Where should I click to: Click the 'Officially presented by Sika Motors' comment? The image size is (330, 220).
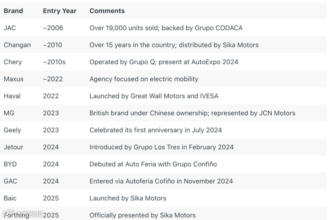(142, 215)
